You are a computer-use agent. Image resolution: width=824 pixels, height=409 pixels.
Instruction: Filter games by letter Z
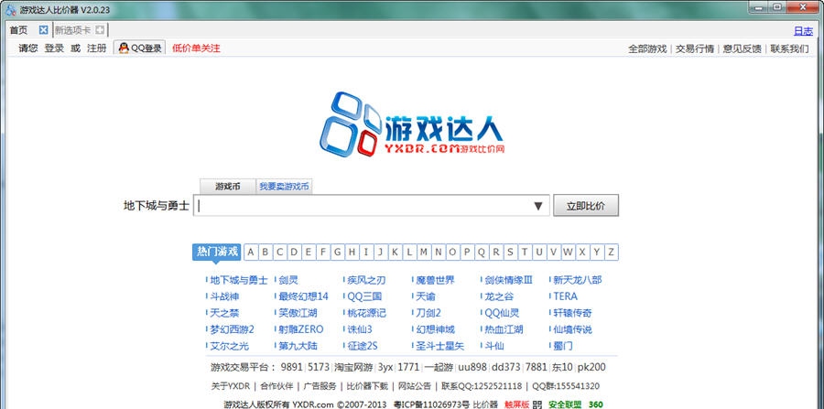[x=611, y=252]
